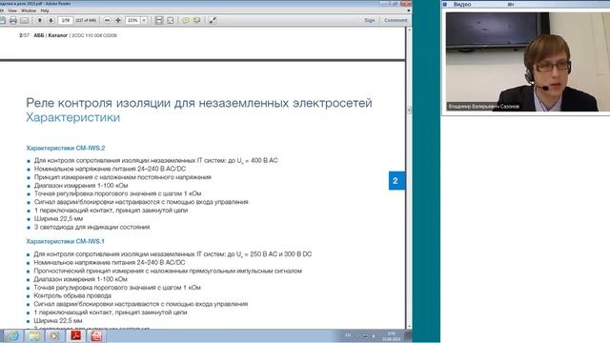Click the presenter name caption on video
610x343 pixels.
(x=484, y=106)
